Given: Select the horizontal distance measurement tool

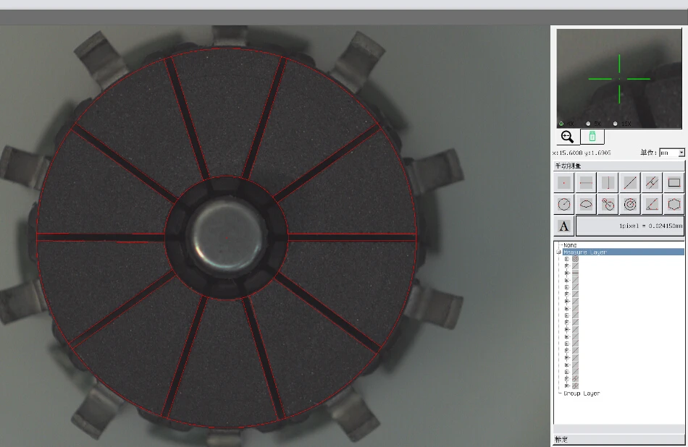Looking at the screenshot, I should point(587,183).
